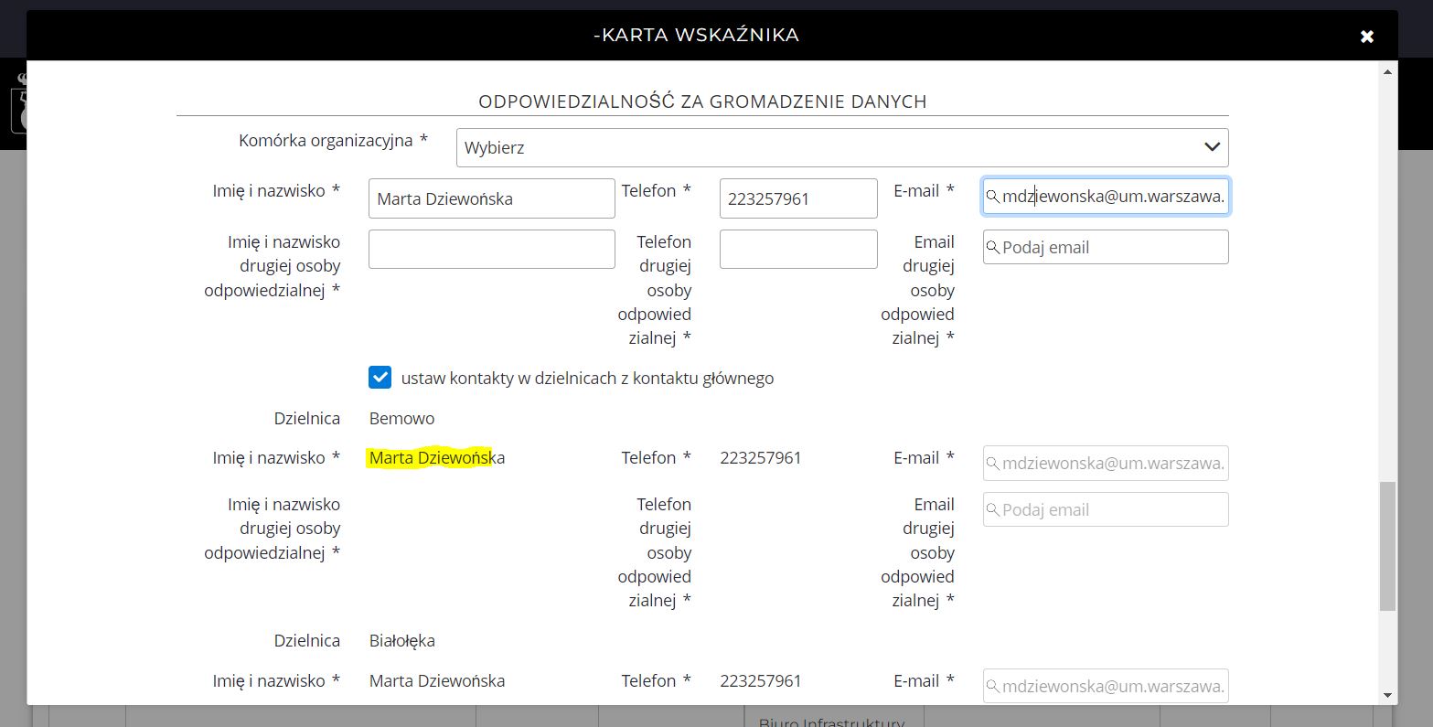
Task: Expand the Komórka organizacyjna dropdown arrow
Action: pos(1212,147)
